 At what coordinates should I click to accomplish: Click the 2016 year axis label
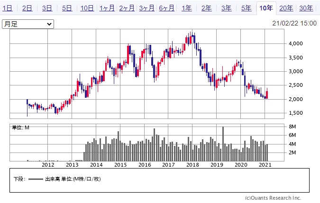pos(145,165)
